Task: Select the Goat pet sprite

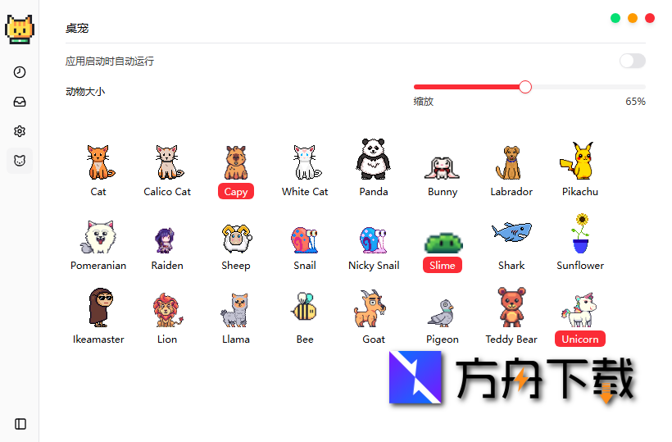Action: [x=370, y=308]
